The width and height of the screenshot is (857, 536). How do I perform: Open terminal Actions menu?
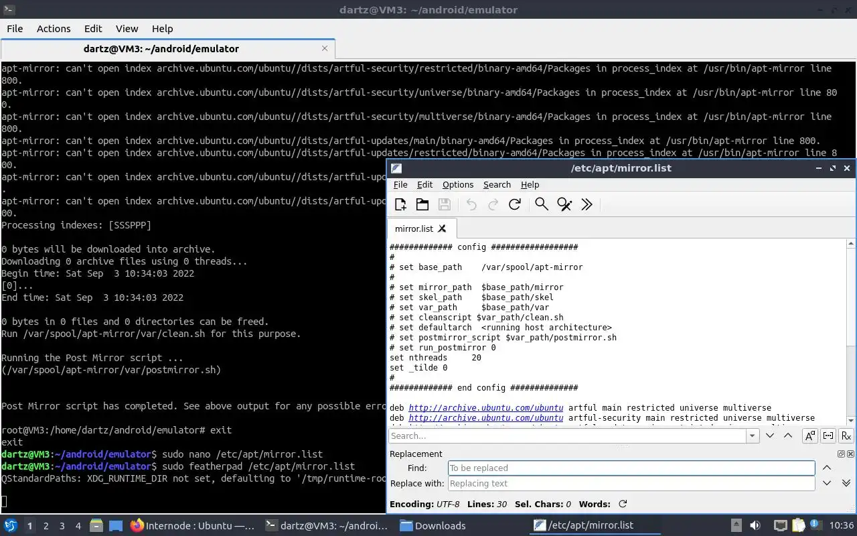54,28
